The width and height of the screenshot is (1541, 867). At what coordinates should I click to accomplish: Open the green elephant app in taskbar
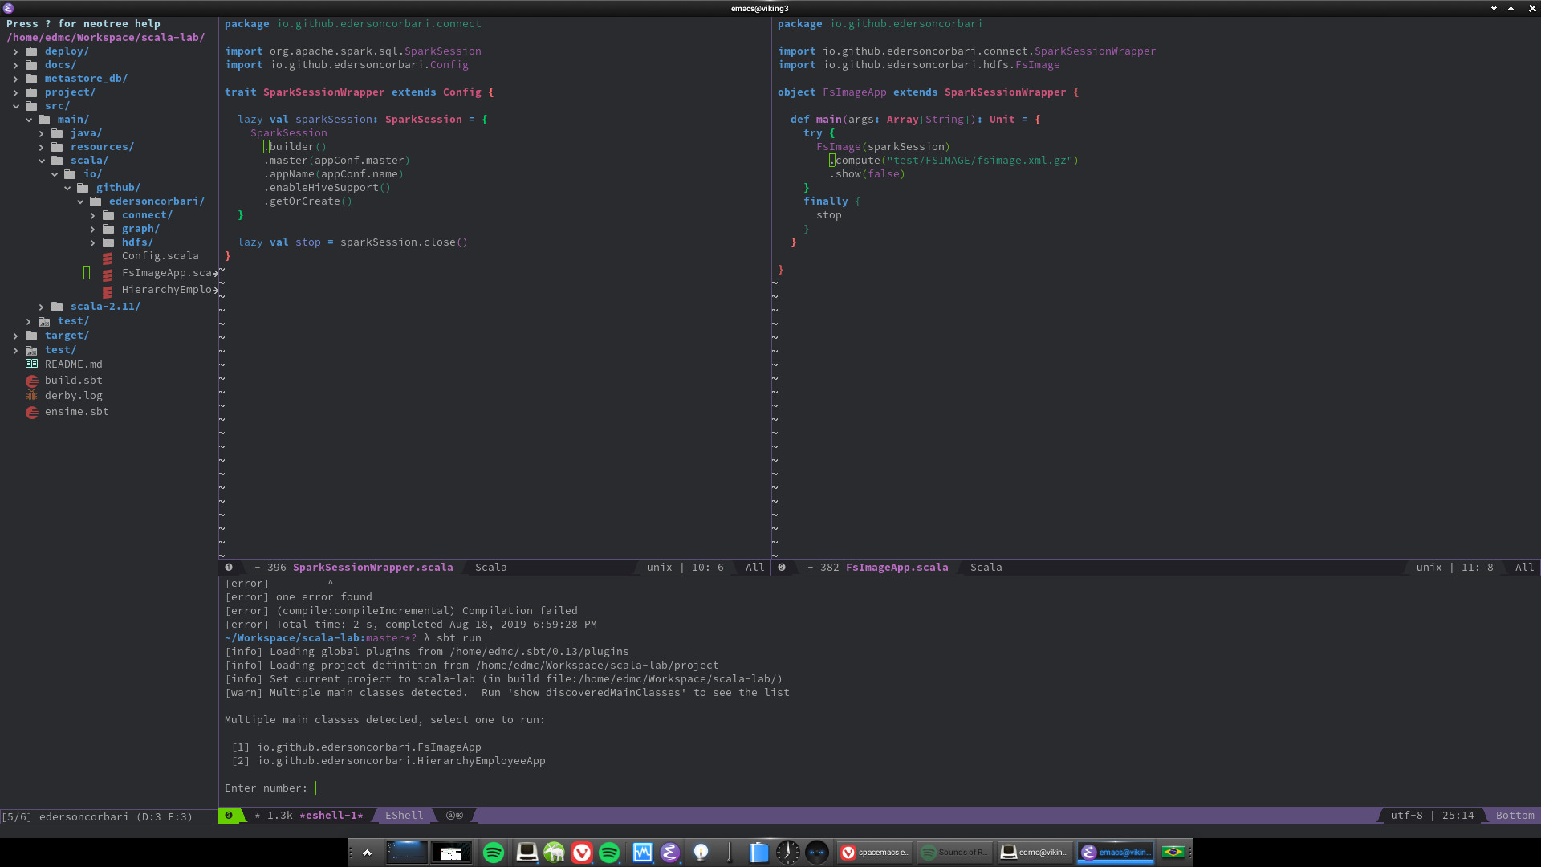[x=554, y=853]
